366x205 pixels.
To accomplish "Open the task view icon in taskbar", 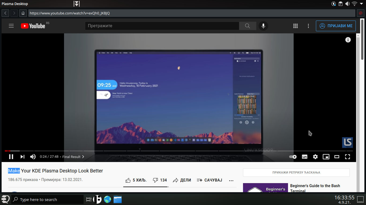I will [89, 199].
